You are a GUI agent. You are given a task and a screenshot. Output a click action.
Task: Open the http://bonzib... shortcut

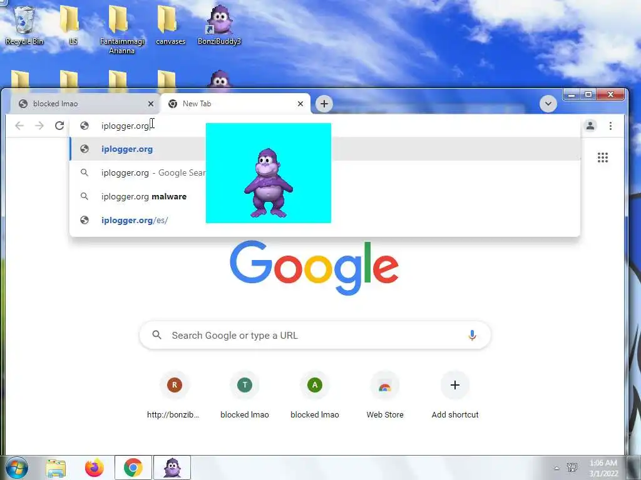click(x=174, y=395)
